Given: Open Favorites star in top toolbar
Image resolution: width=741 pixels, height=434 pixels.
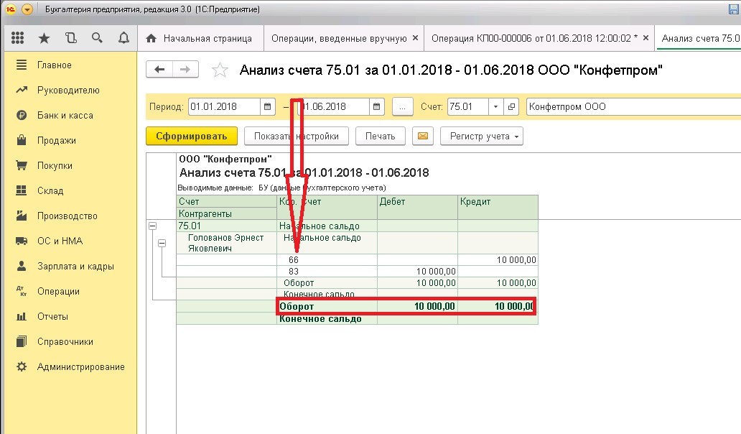Looking at the screenshot, I should click(44, 38).
